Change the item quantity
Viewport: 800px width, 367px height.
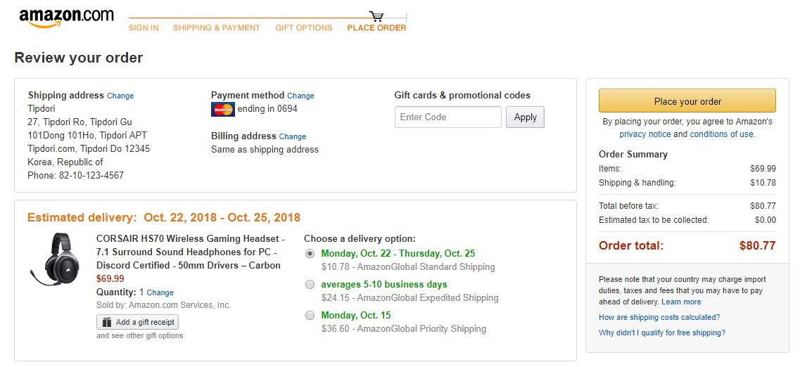click(x=160, y=292)
